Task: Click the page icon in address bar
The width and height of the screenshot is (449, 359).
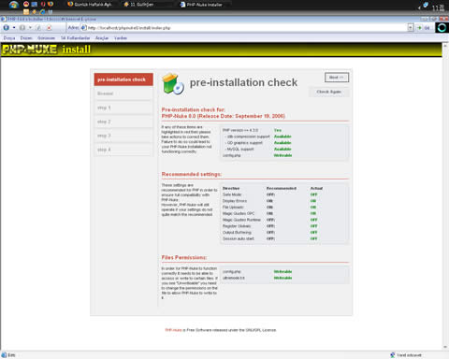Action: click(x=83, y=28)
